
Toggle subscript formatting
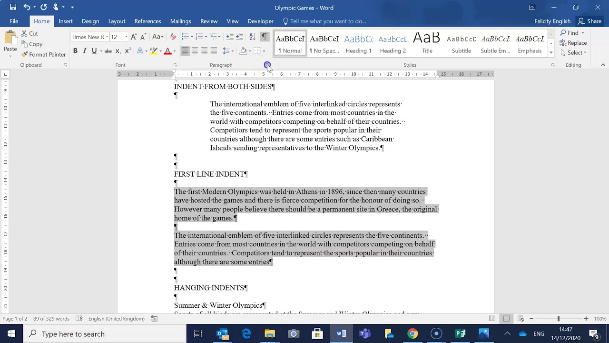(x=118, y=51)
